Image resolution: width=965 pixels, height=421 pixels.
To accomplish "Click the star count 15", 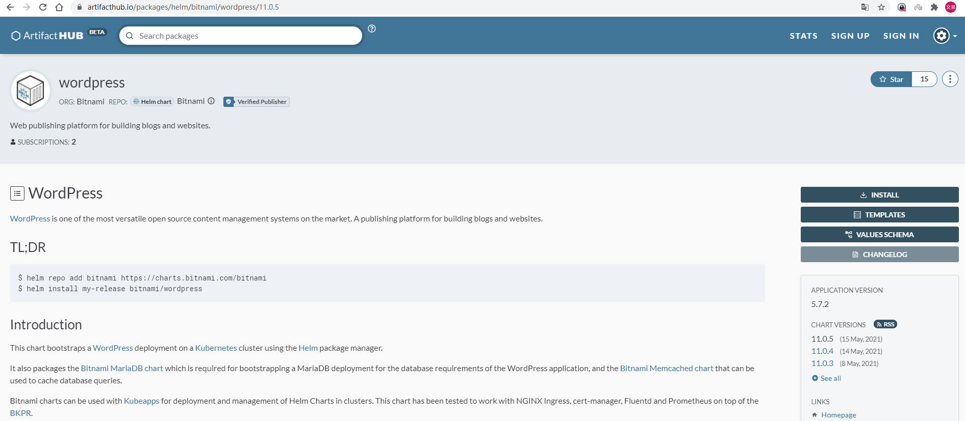I will pos(924,79).
